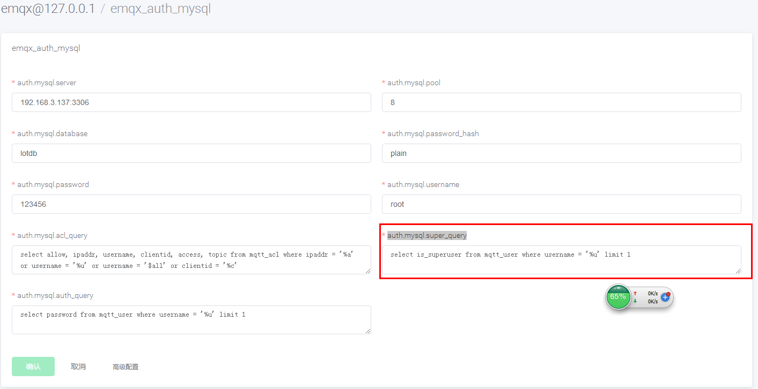Click the auth.mysql.pool label
758x389 pixels.
[414, 83]
